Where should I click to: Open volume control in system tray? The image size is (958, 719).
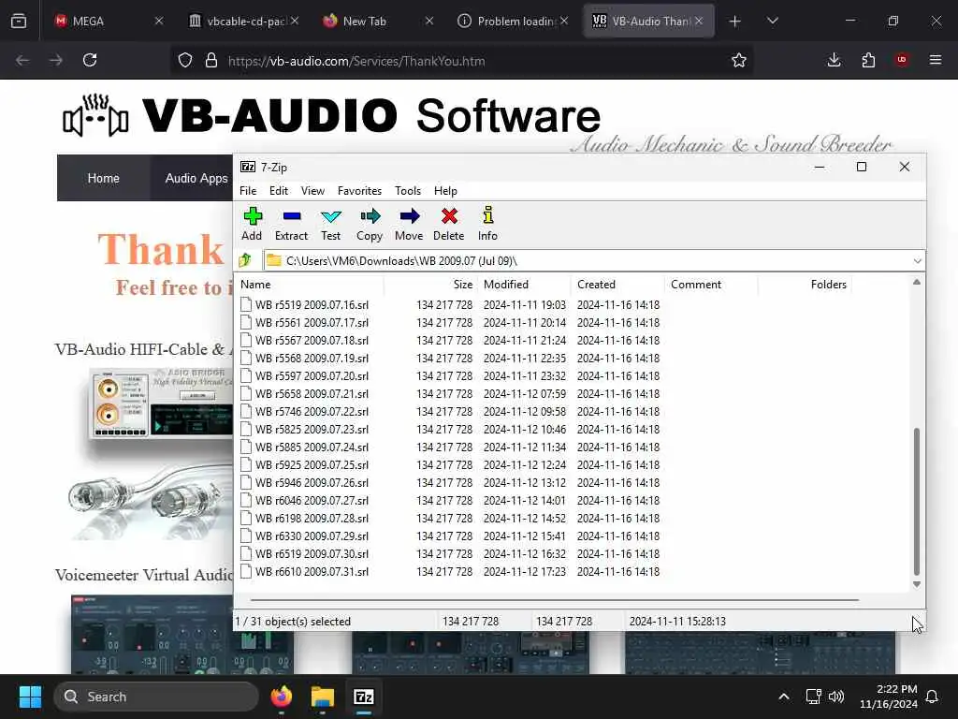tap(836, 697)
